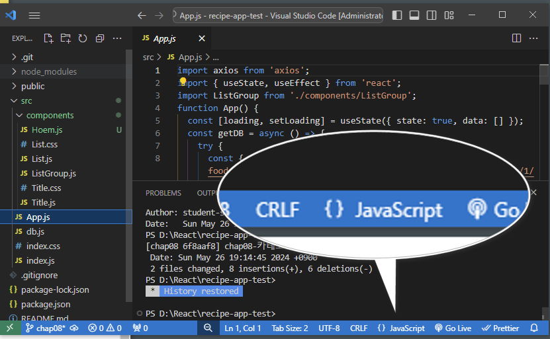Go to line via Ln 1, Col 1
This screenshot has width=550, height=339.
pyautogui.click(x=243, y=328)
